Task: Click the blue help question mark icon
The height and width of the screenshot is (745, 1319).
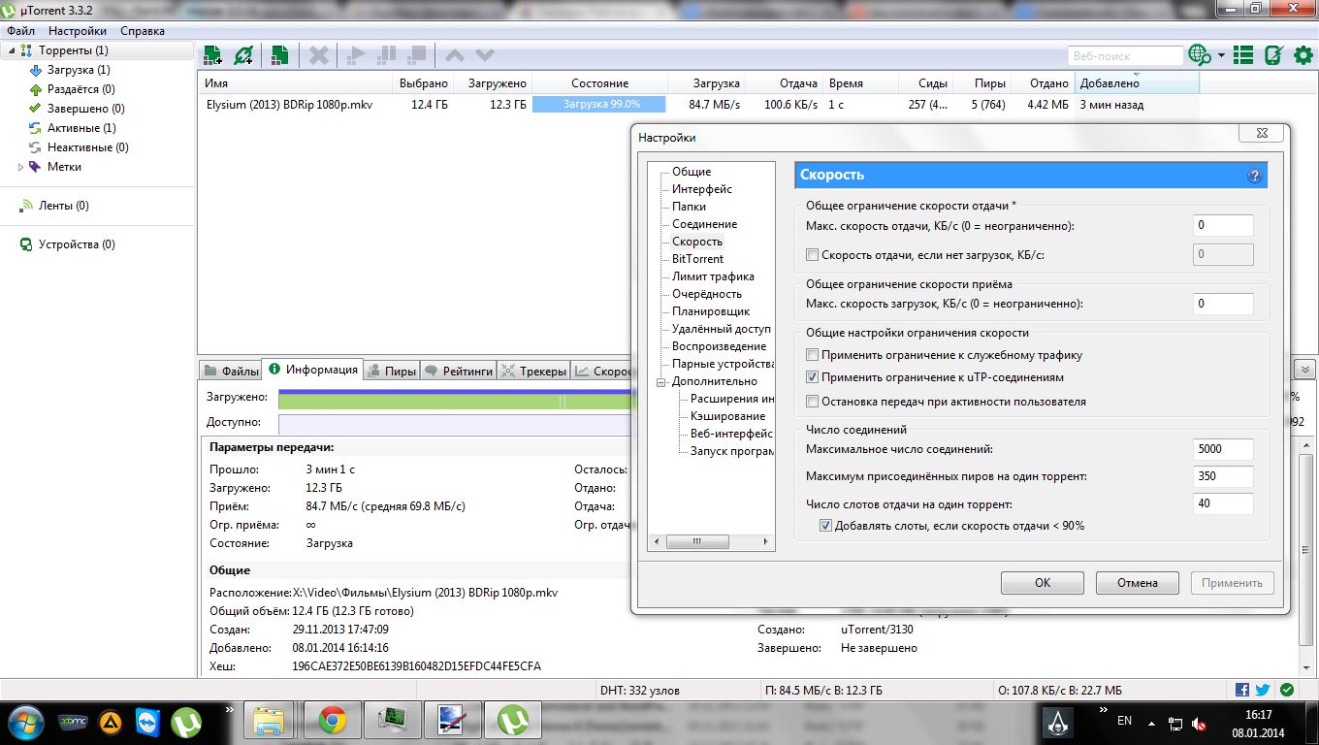Action: pyautogui.click(x=1254, y=176)
